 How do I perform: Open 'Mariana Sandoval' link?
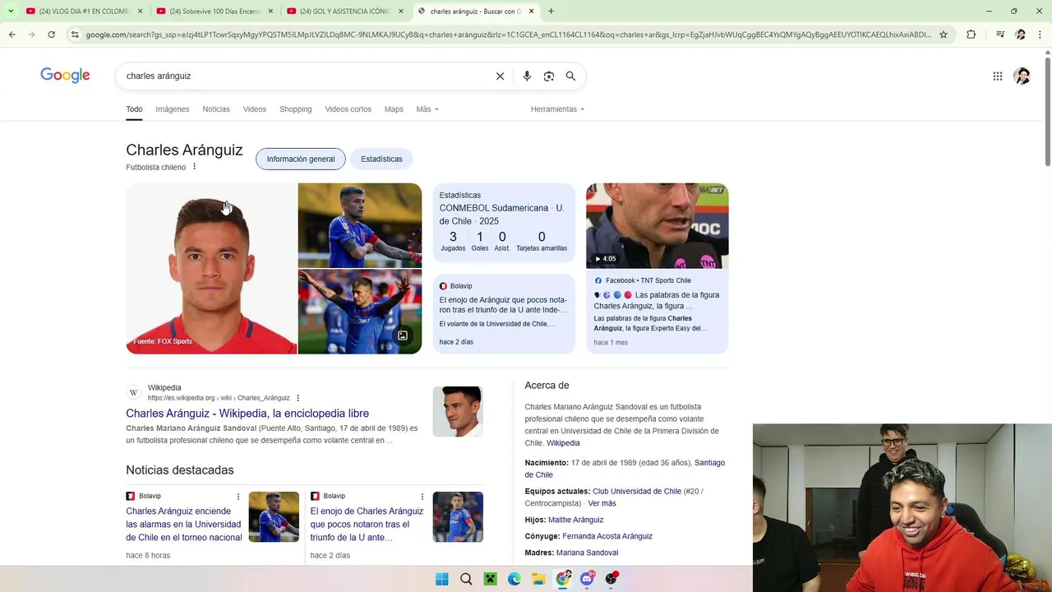click(587, 553)
